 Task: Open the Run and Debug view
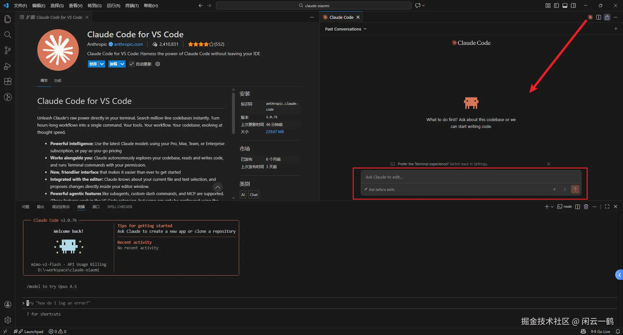coord(8,66)
